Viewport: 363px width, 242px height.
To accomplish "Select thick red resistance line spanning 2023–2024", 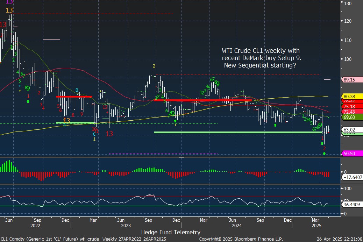I will 203,100.
